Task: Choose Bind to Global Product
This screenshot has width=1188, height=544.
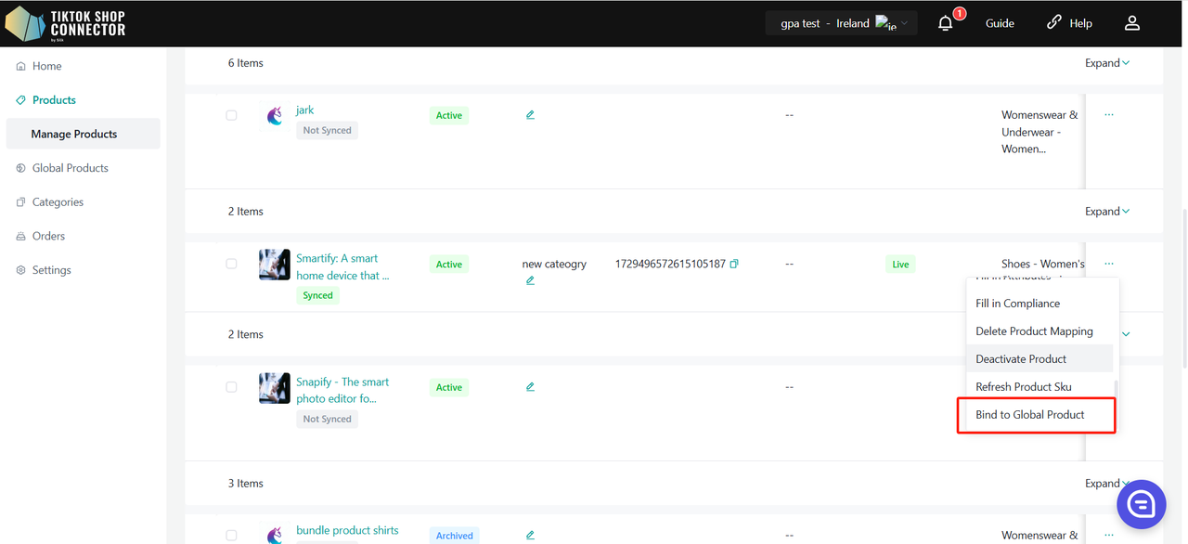Action: (1030, 415)
